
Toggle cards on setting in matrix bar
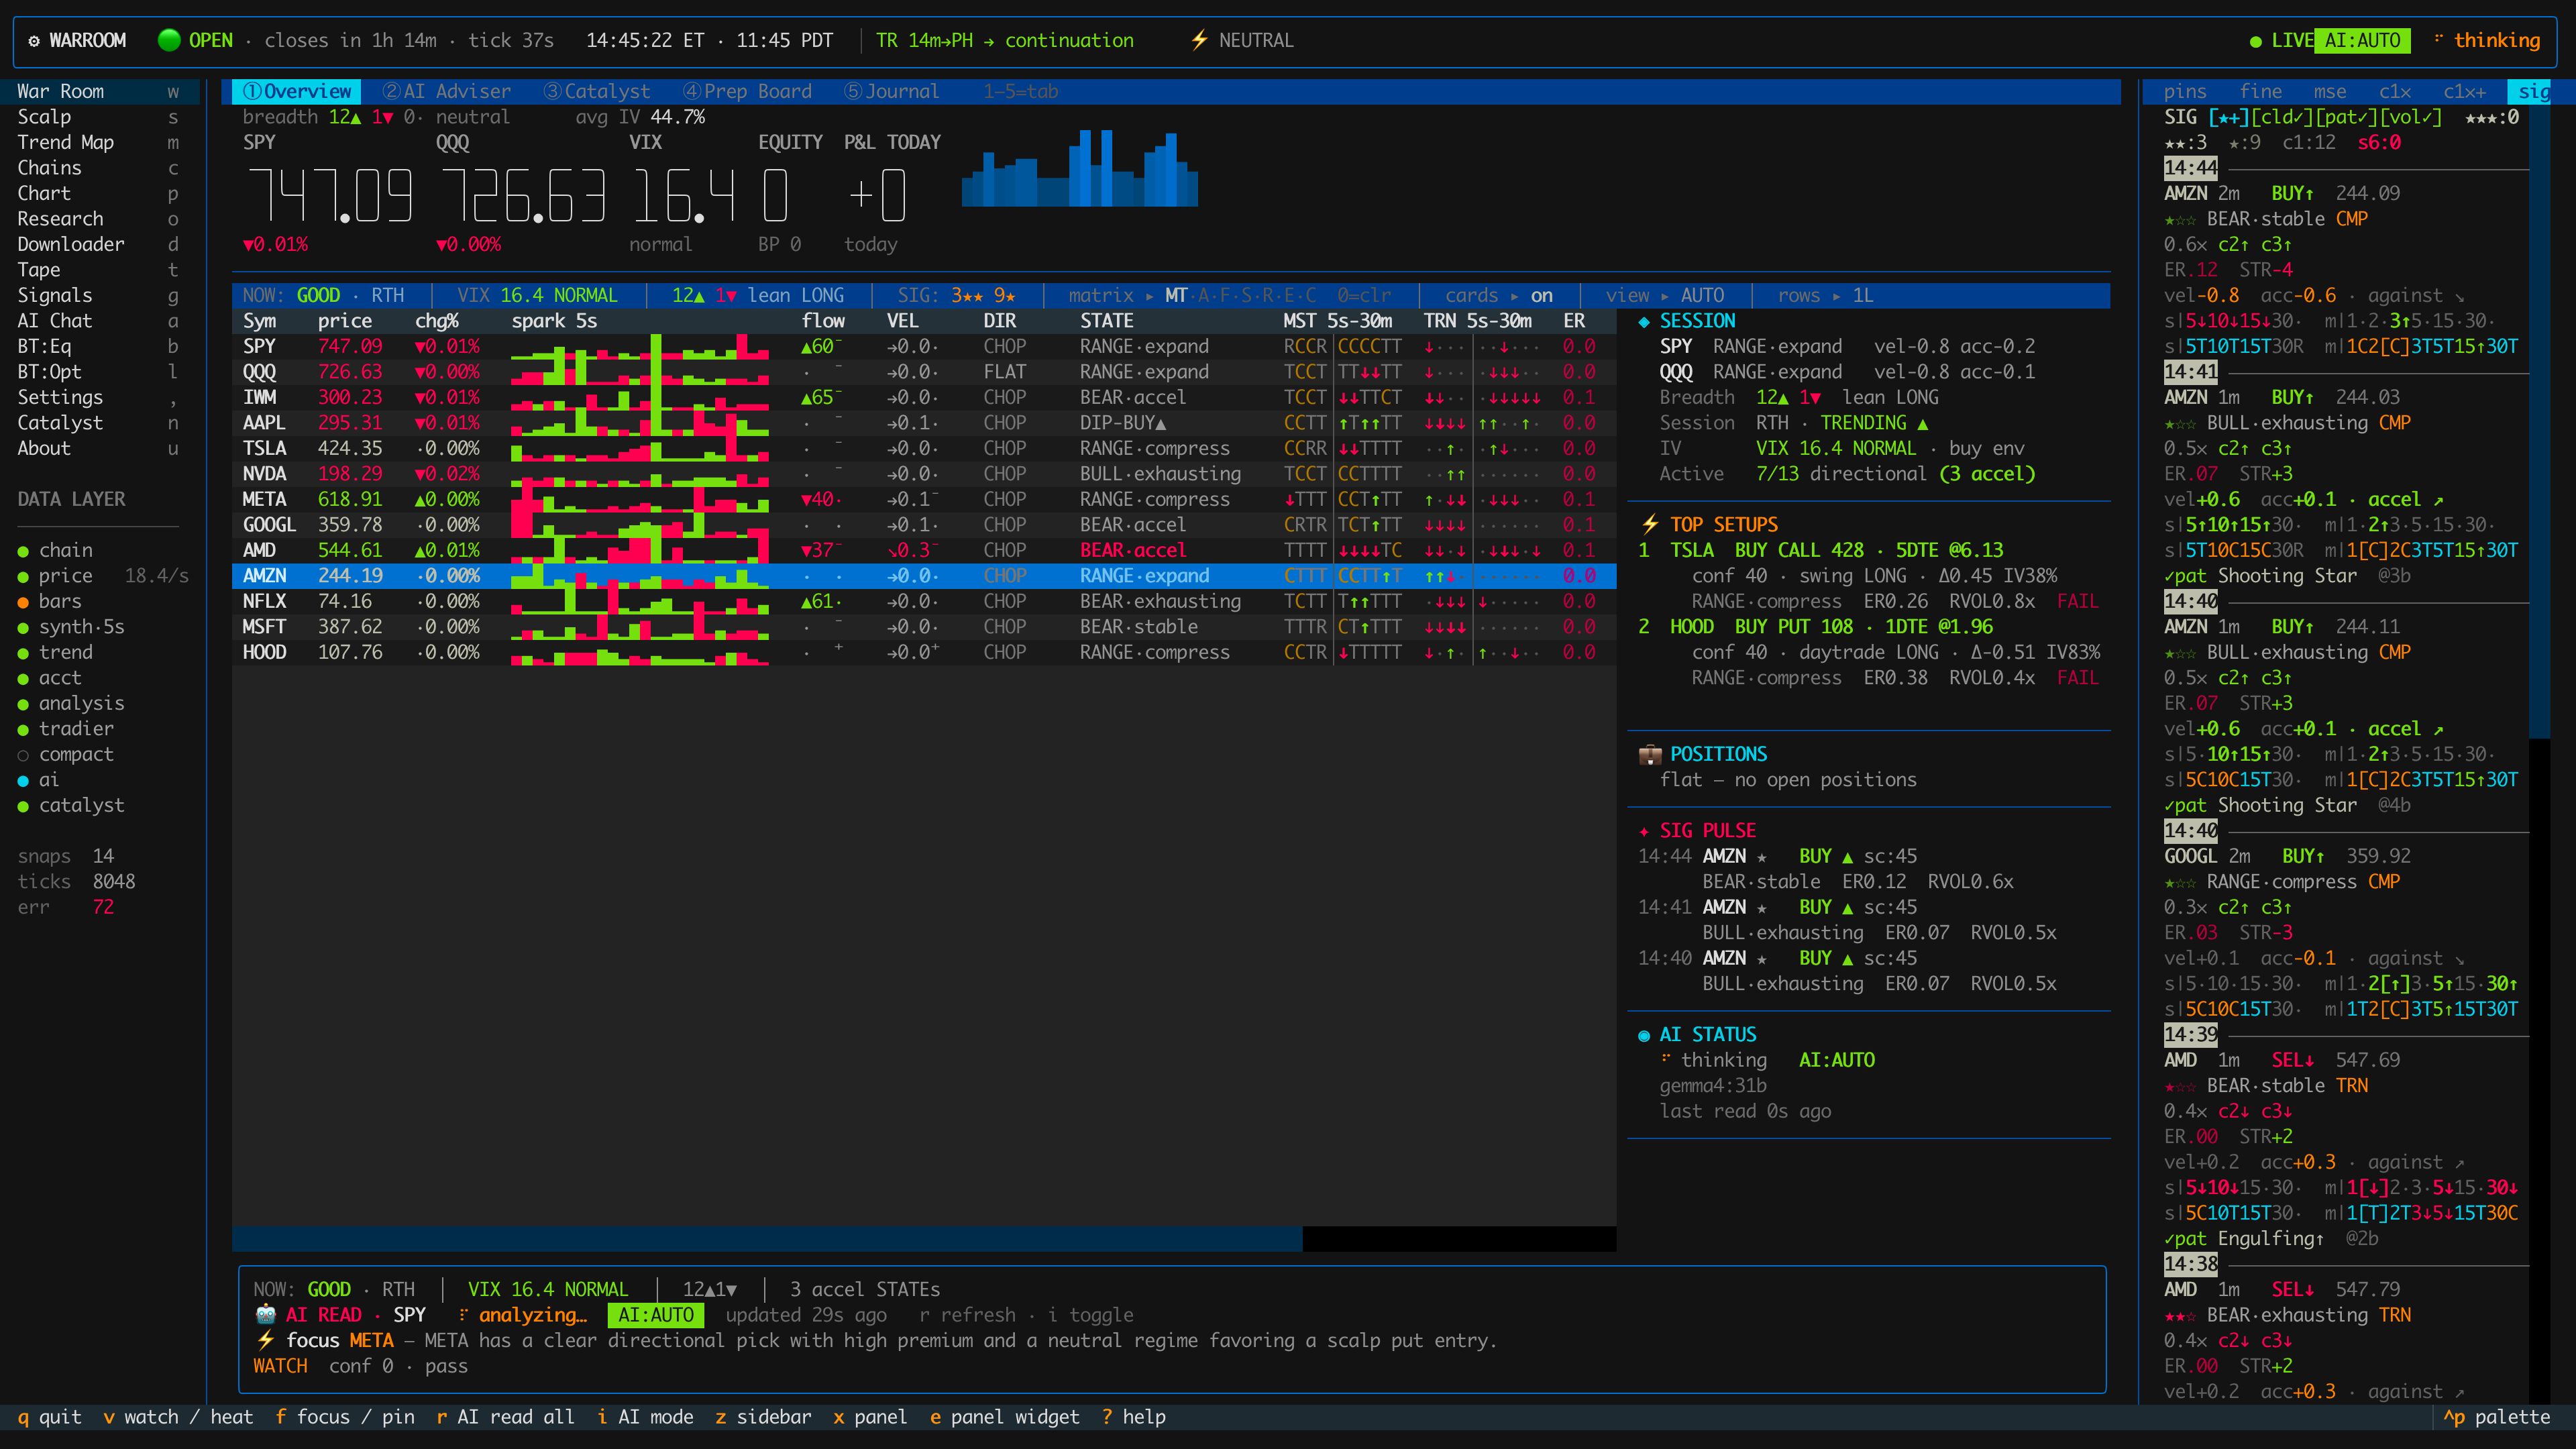(1498, 296)
